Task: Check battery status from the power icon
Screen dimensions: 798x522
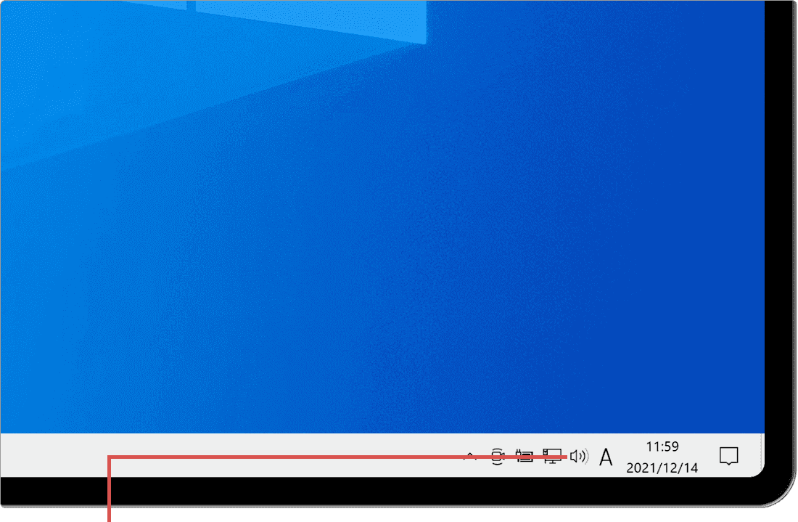Action: click(x=525, y=457)
